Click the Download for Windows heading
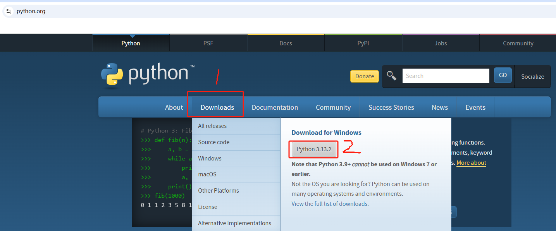Screen dimensions: 556x231 coord(327,133)
